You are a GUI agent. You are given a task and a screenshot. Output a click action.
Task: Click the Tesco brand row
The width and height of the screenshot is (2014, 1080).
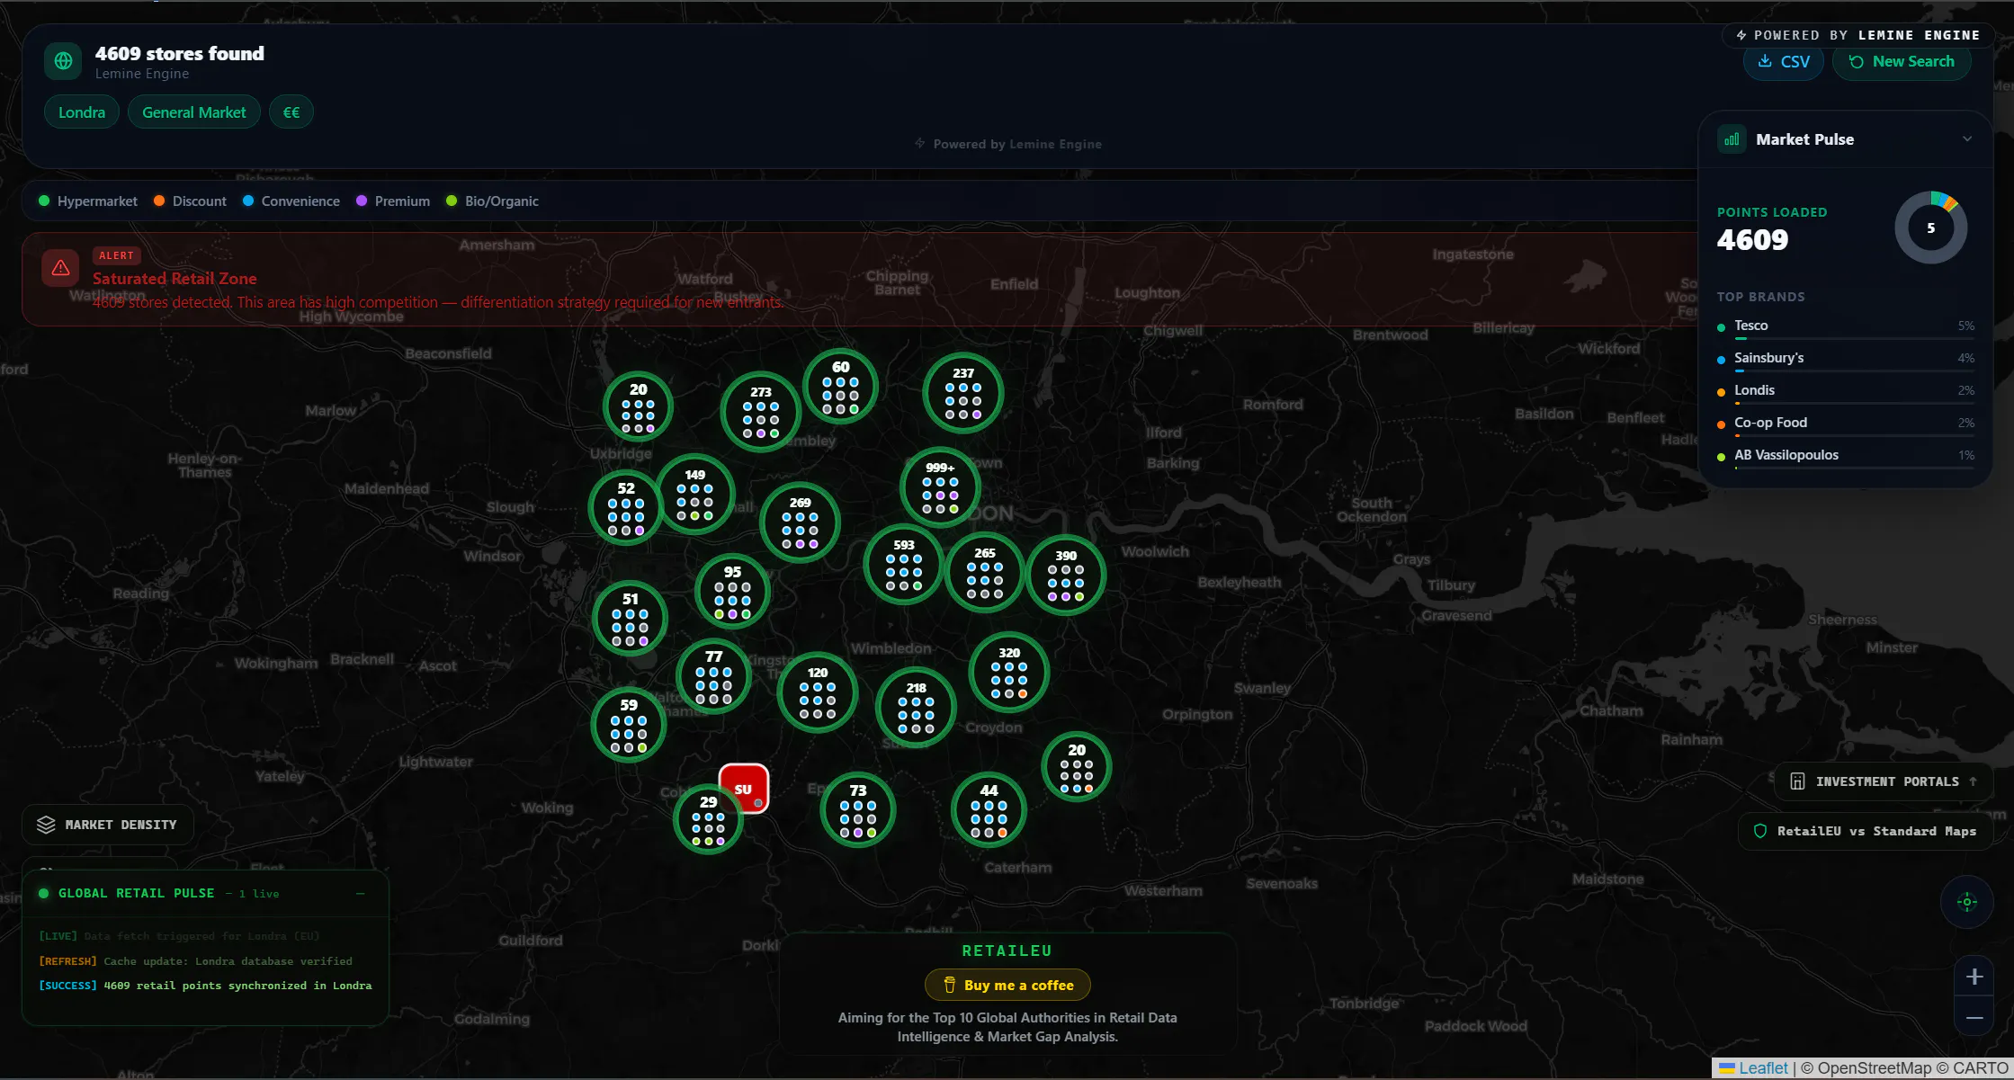point(1845,327)
